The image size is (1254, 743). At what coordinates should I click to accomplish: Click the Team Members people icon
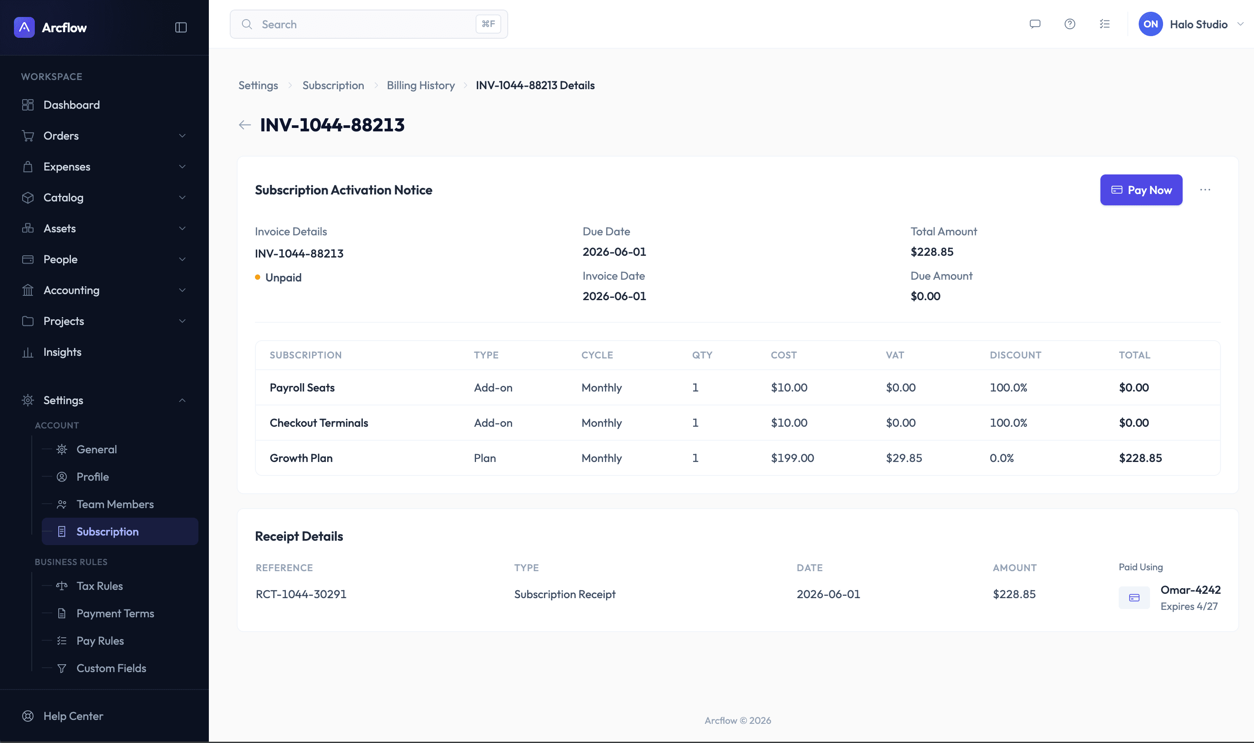click(62, 504)
